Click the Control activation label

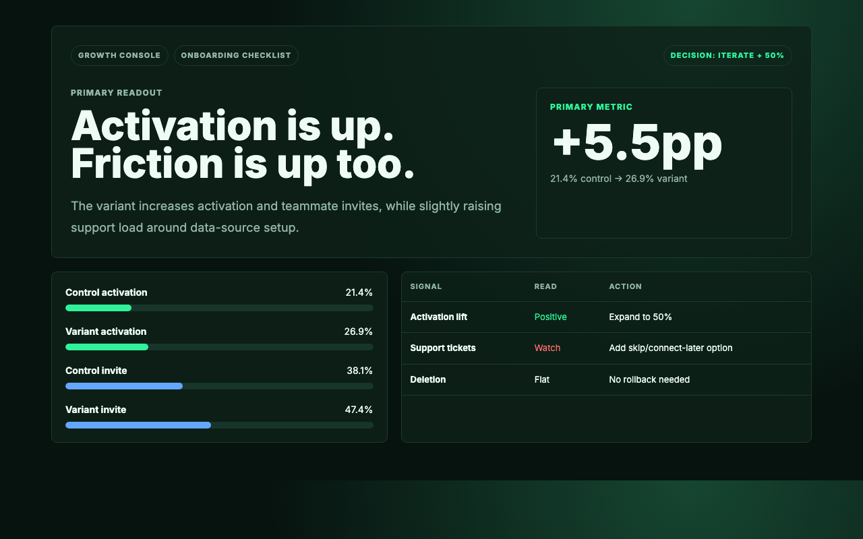(x=107, y=292)
